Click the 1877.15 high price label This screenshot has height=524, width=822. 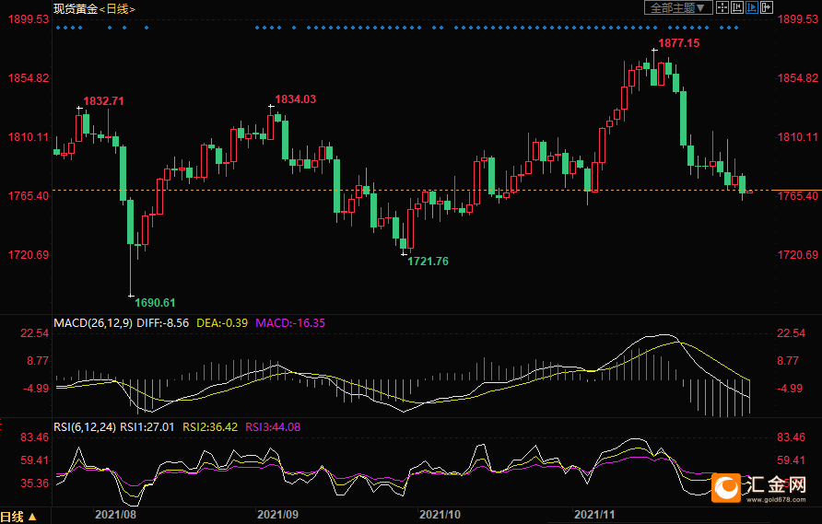678,43
